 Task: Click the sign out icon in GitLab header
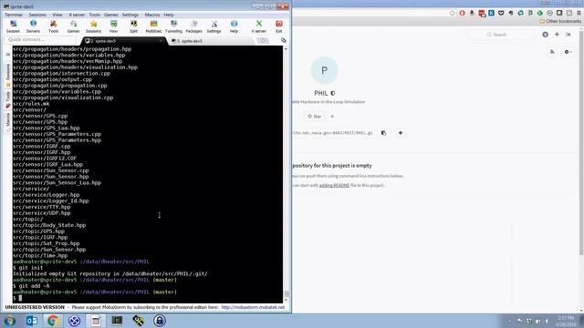(568, 35)
